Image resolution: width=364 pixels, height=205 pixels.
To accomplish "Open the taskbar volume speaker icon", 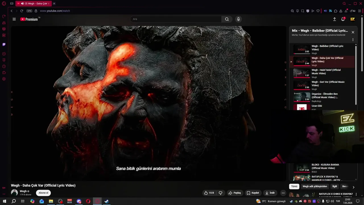I will click(x=332, y=201).
